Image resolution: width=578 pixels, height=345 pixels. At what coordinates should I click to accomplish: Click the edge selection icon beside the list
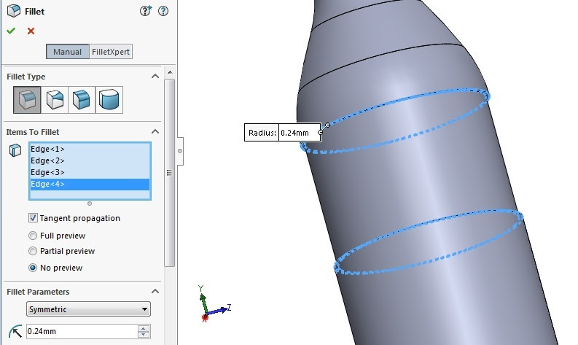pyautogui.click(x=15, y=150)
